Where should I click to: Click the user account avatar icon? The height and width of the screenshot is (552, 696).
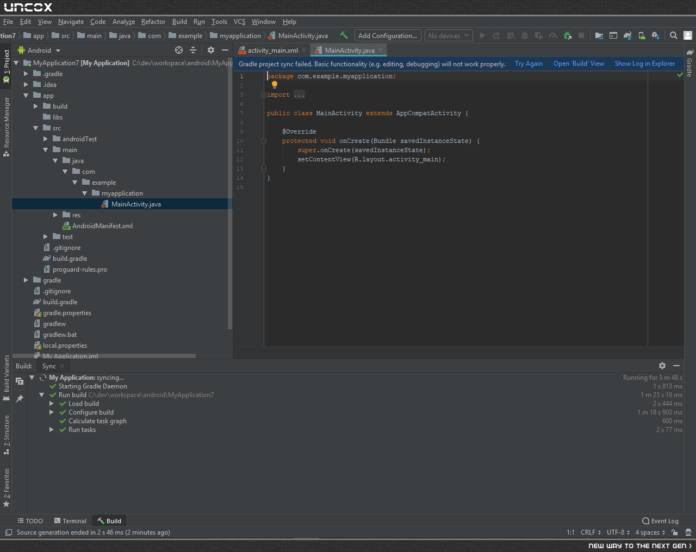tap(688, 35)
